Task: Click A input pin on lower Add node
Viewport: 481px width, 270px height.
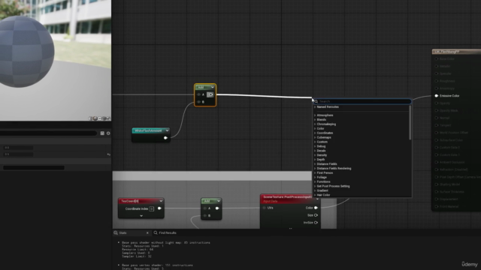Action: pyautogui.click(x=205, y=208)
